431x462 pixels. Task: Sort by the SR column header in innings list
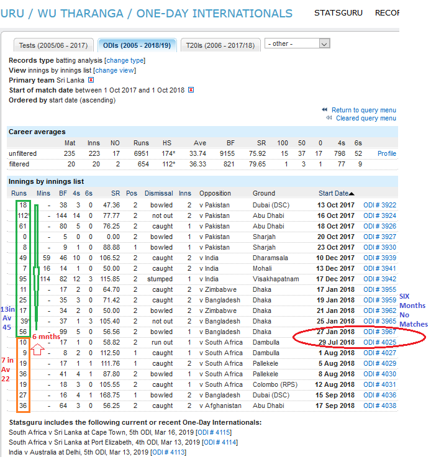(116, 194)
